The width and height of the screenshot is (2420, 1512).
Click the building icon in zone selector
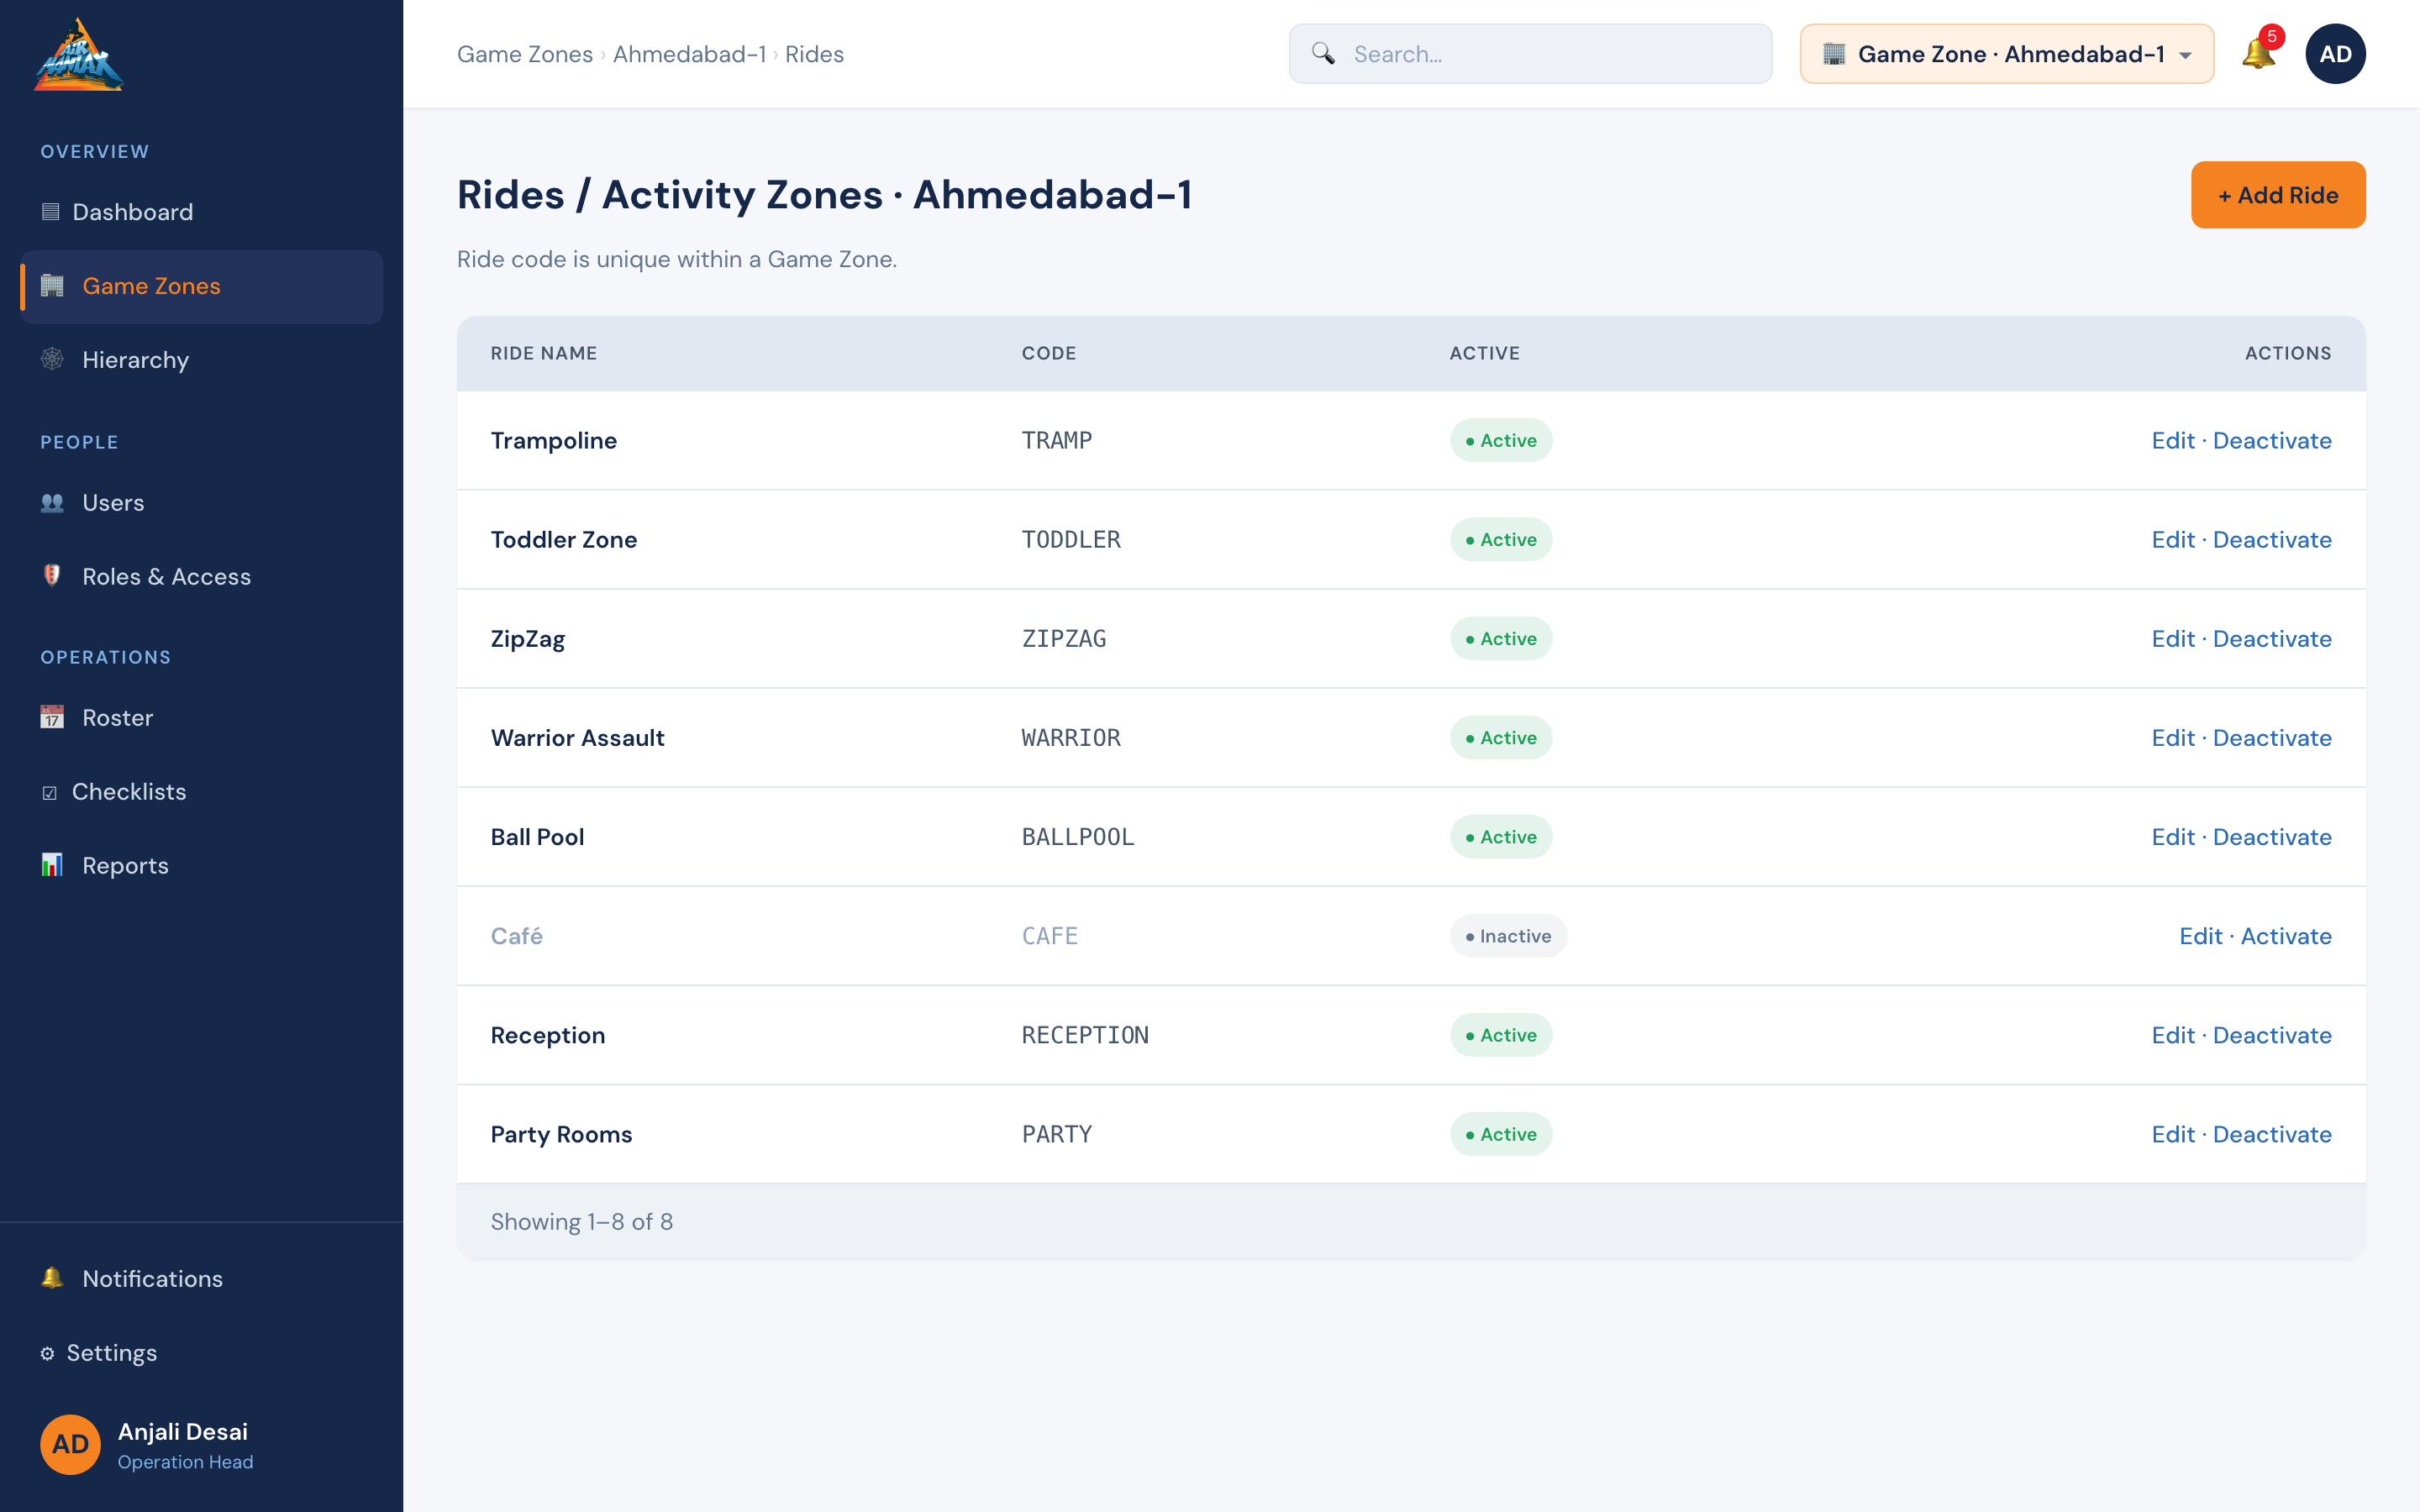click(x=1833, y=54)
